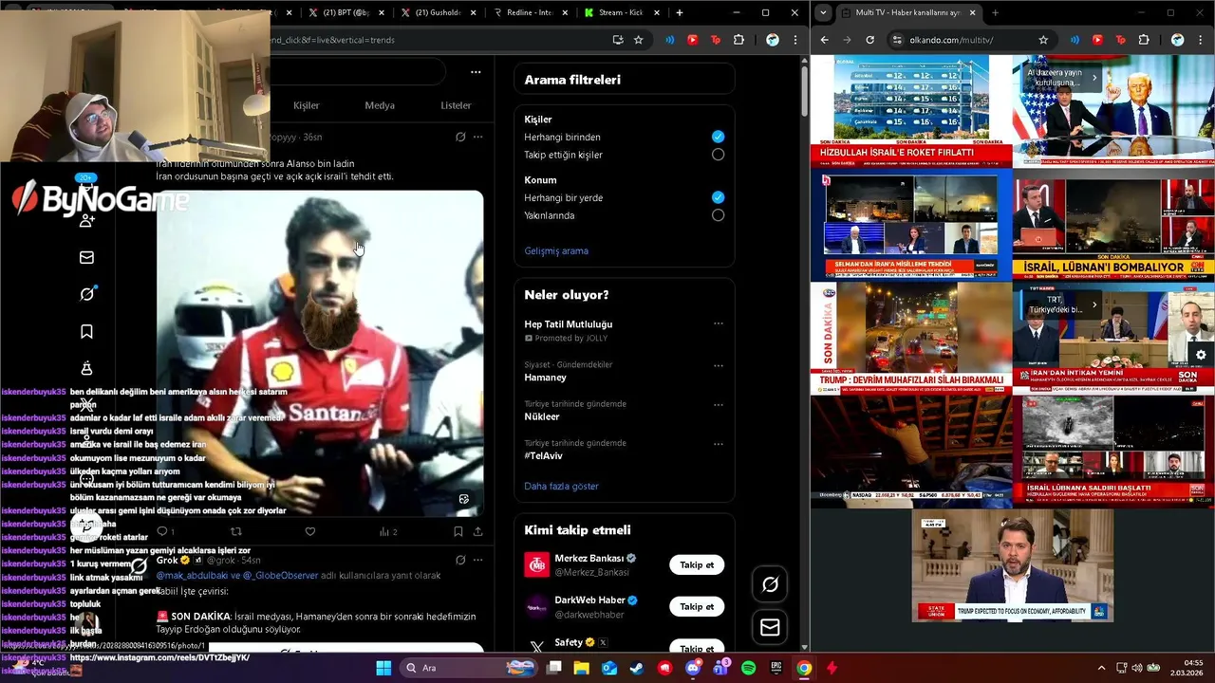The width and height of the screenshot is (1215, 683).
Task: Open Discord from the taskbar
Action: 692,668
